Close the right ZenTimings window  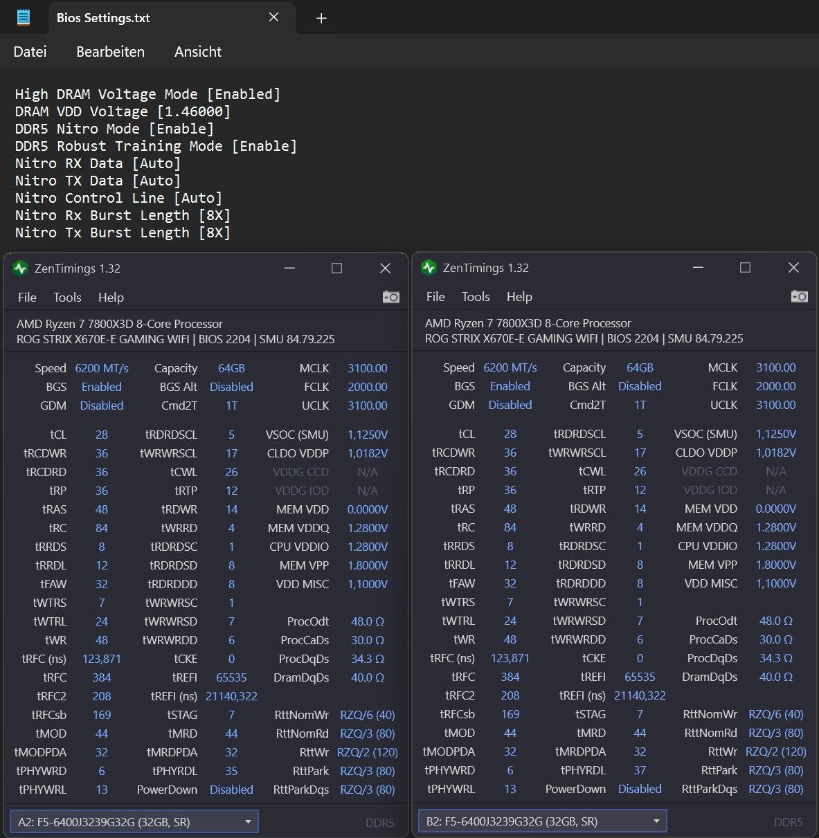pos(793,268)
